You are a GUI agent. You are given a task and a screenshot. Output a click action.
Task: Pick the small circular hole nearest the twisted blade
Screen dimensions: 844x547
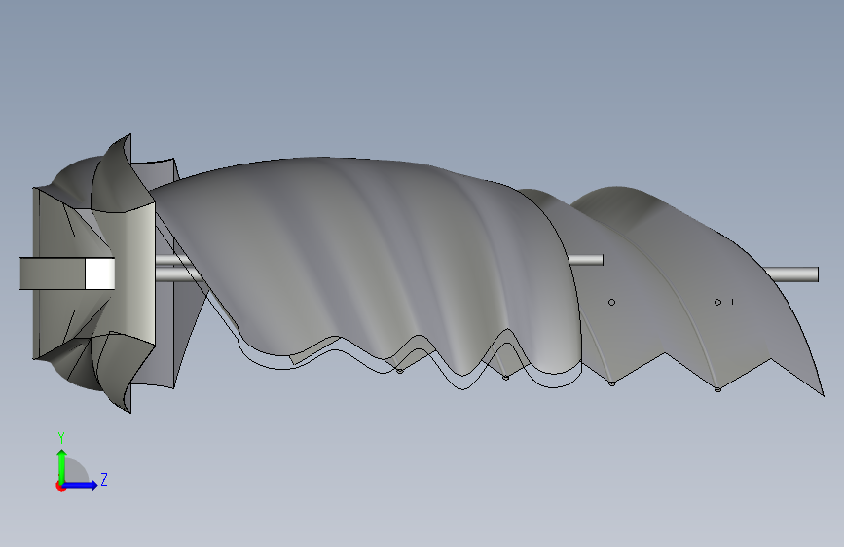(x=611, y=303)
